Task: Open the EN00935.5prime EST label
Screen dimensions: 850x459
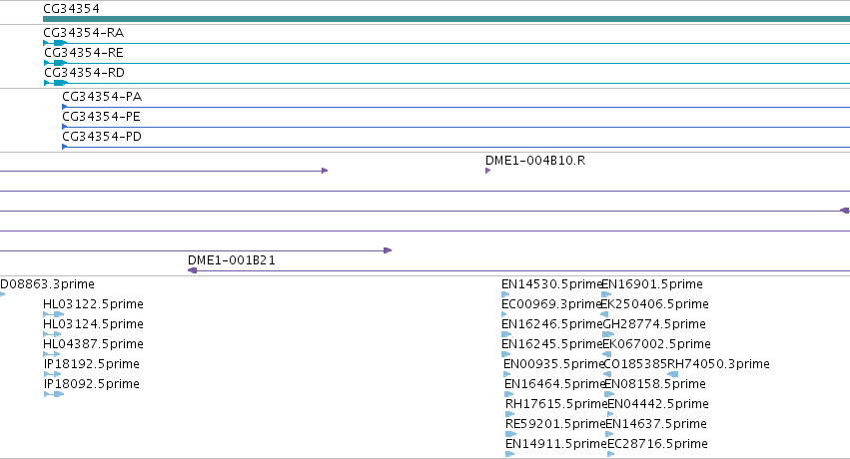Action: coord(553,364)
